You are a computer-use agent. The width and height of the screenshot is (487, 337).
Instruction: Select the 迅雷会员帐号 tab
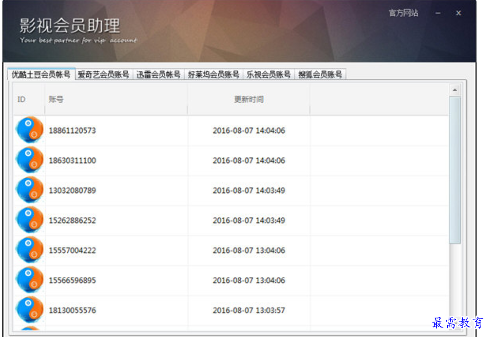(159, 74)
